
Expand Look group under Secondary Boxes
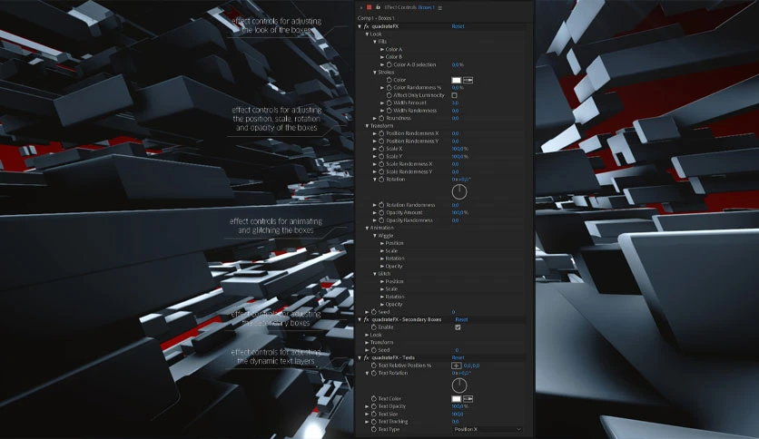coord(367,335)
